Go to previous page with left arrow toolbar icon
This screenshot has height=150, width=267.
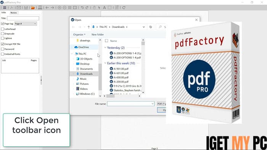coord(47,8)
